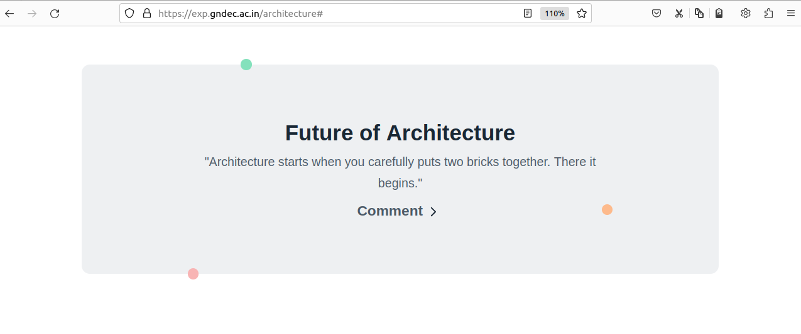The height and width of the screenshot is (334, 801).
Task: Click the pink dot below the card
Action: (193, 274)
